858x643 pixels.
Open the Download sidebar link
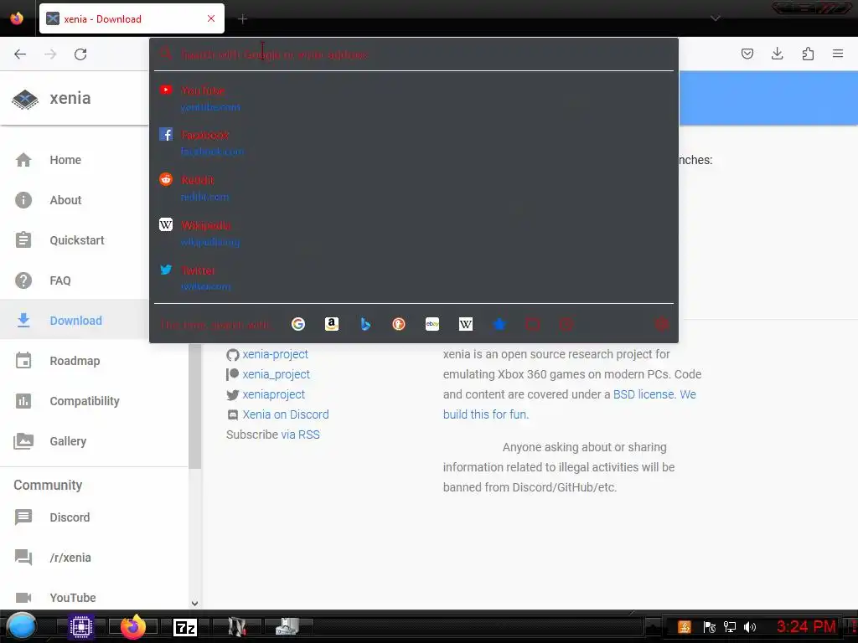[x=76, y=321]
